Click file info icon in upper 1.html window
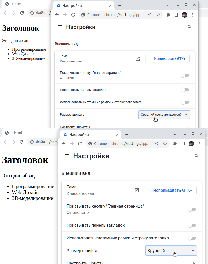 point(32,13)
